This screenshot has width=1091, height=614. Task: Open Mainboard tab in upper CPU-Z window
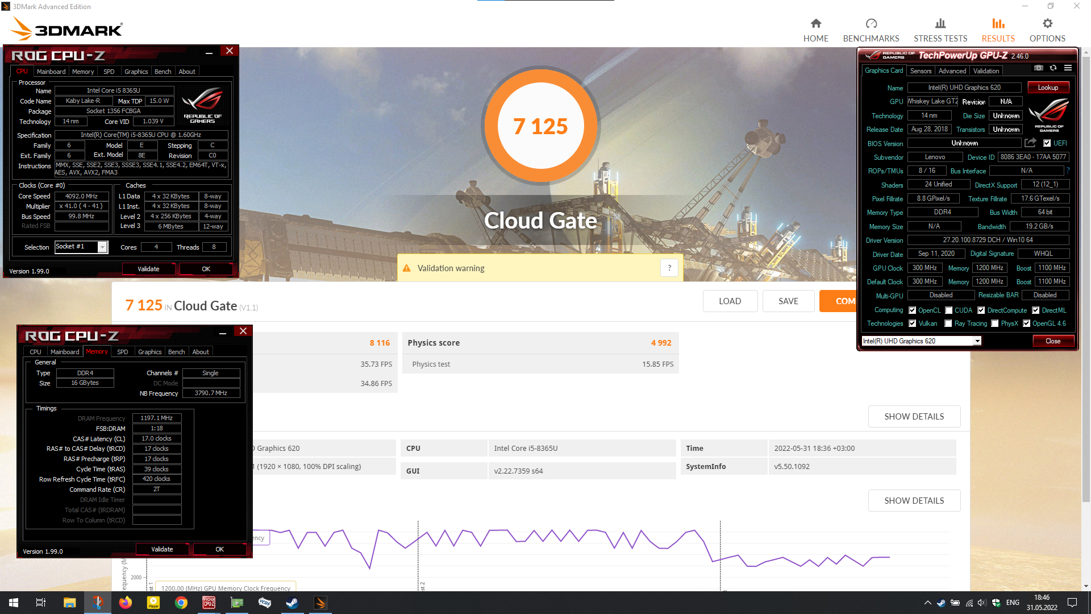(x=51, y=72)
